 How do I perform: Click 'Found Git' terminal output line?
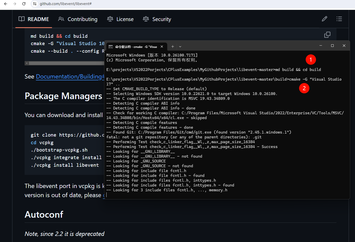click(199, 132)
